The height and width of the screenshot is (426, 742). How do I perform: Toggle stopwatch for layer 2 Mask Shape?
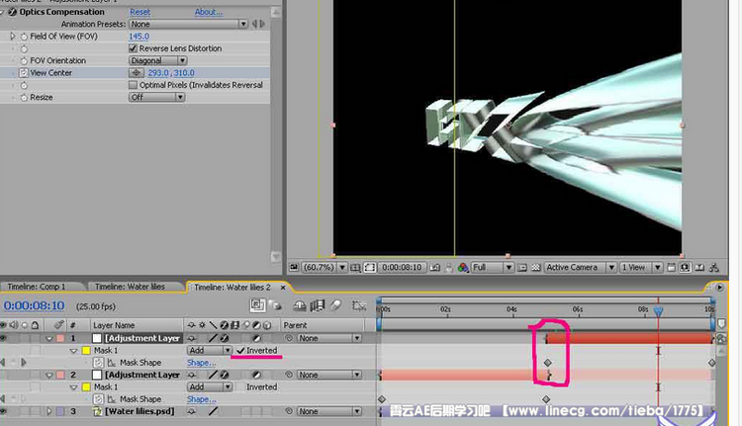pos(98,399)
